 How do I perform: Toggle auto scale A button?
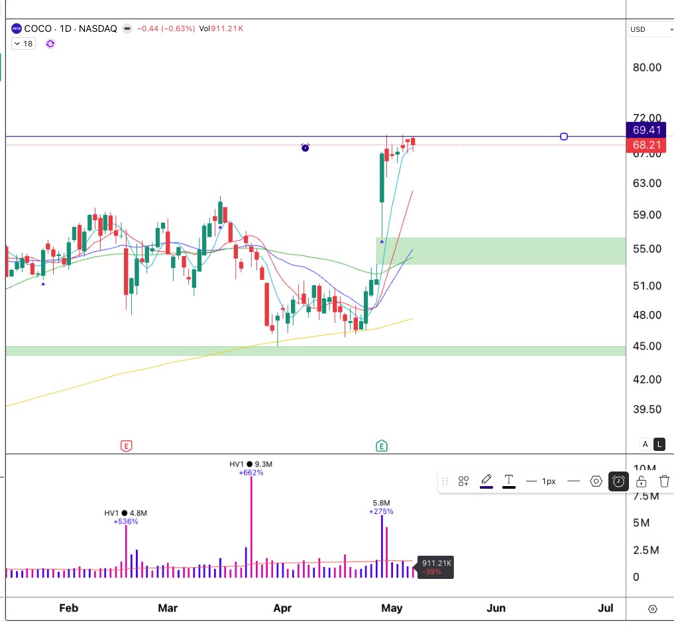(x=645, y=444)
